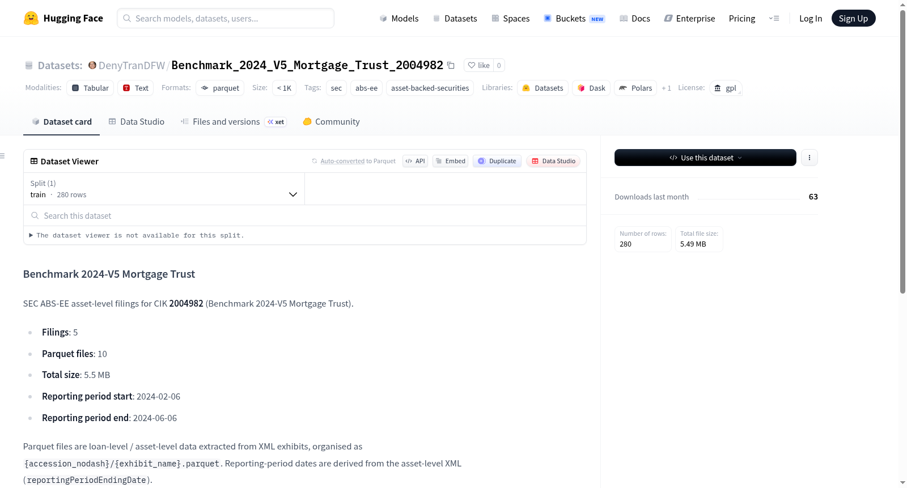Focus the search models, datasets, users field
The image size is (907, 488).
[x=226, y=18]
